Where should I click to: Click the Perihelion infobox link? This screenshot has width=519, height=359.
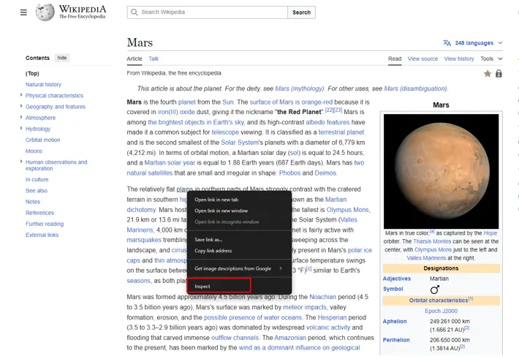click(396, 340)
